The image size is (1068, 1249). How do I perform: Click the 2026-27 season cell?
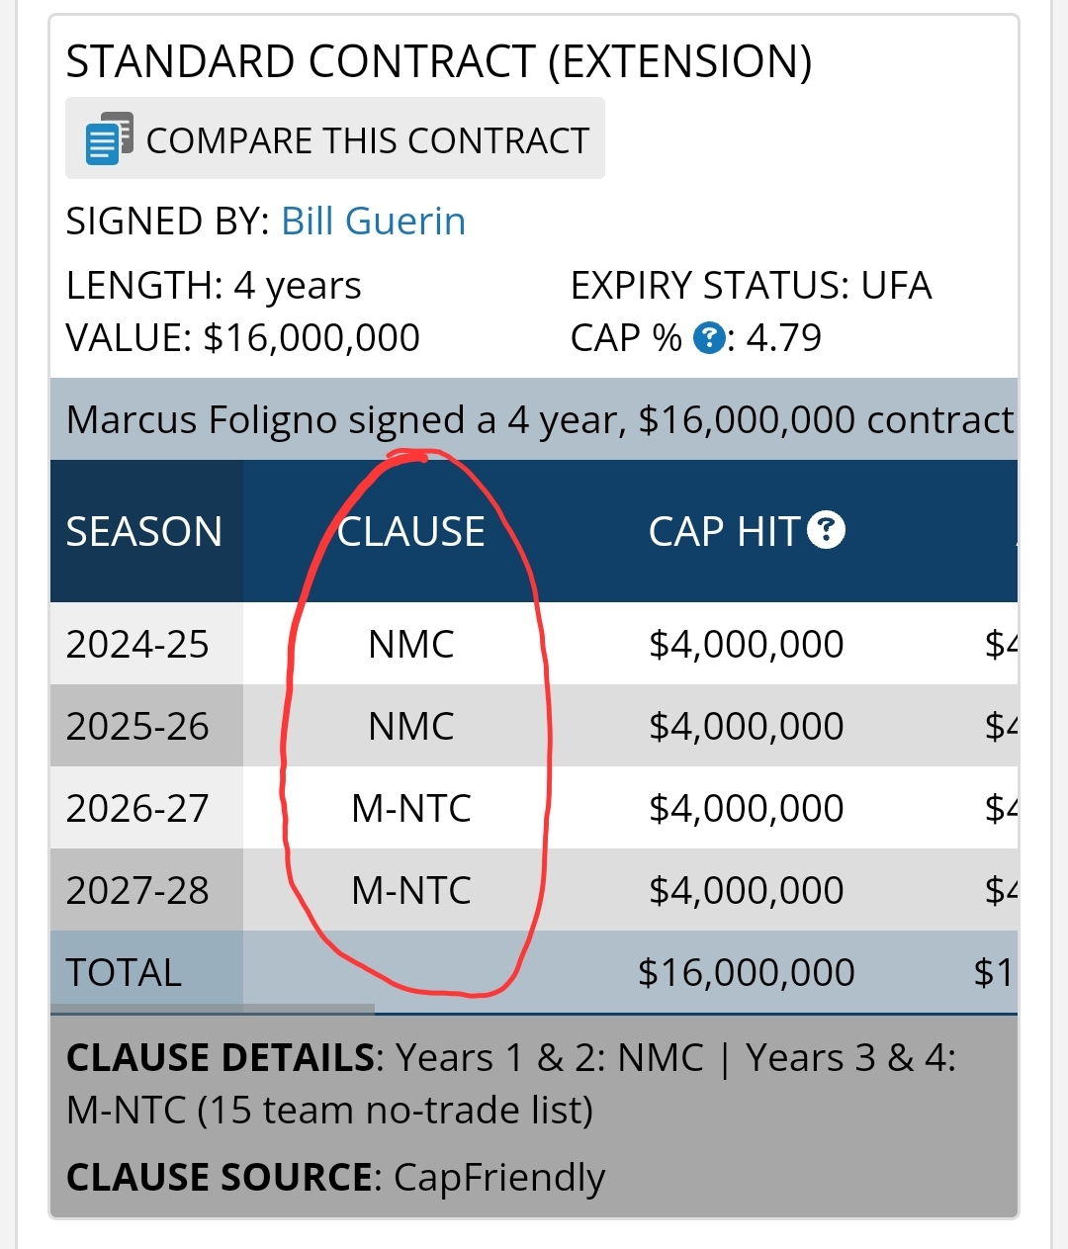point(146,808)
